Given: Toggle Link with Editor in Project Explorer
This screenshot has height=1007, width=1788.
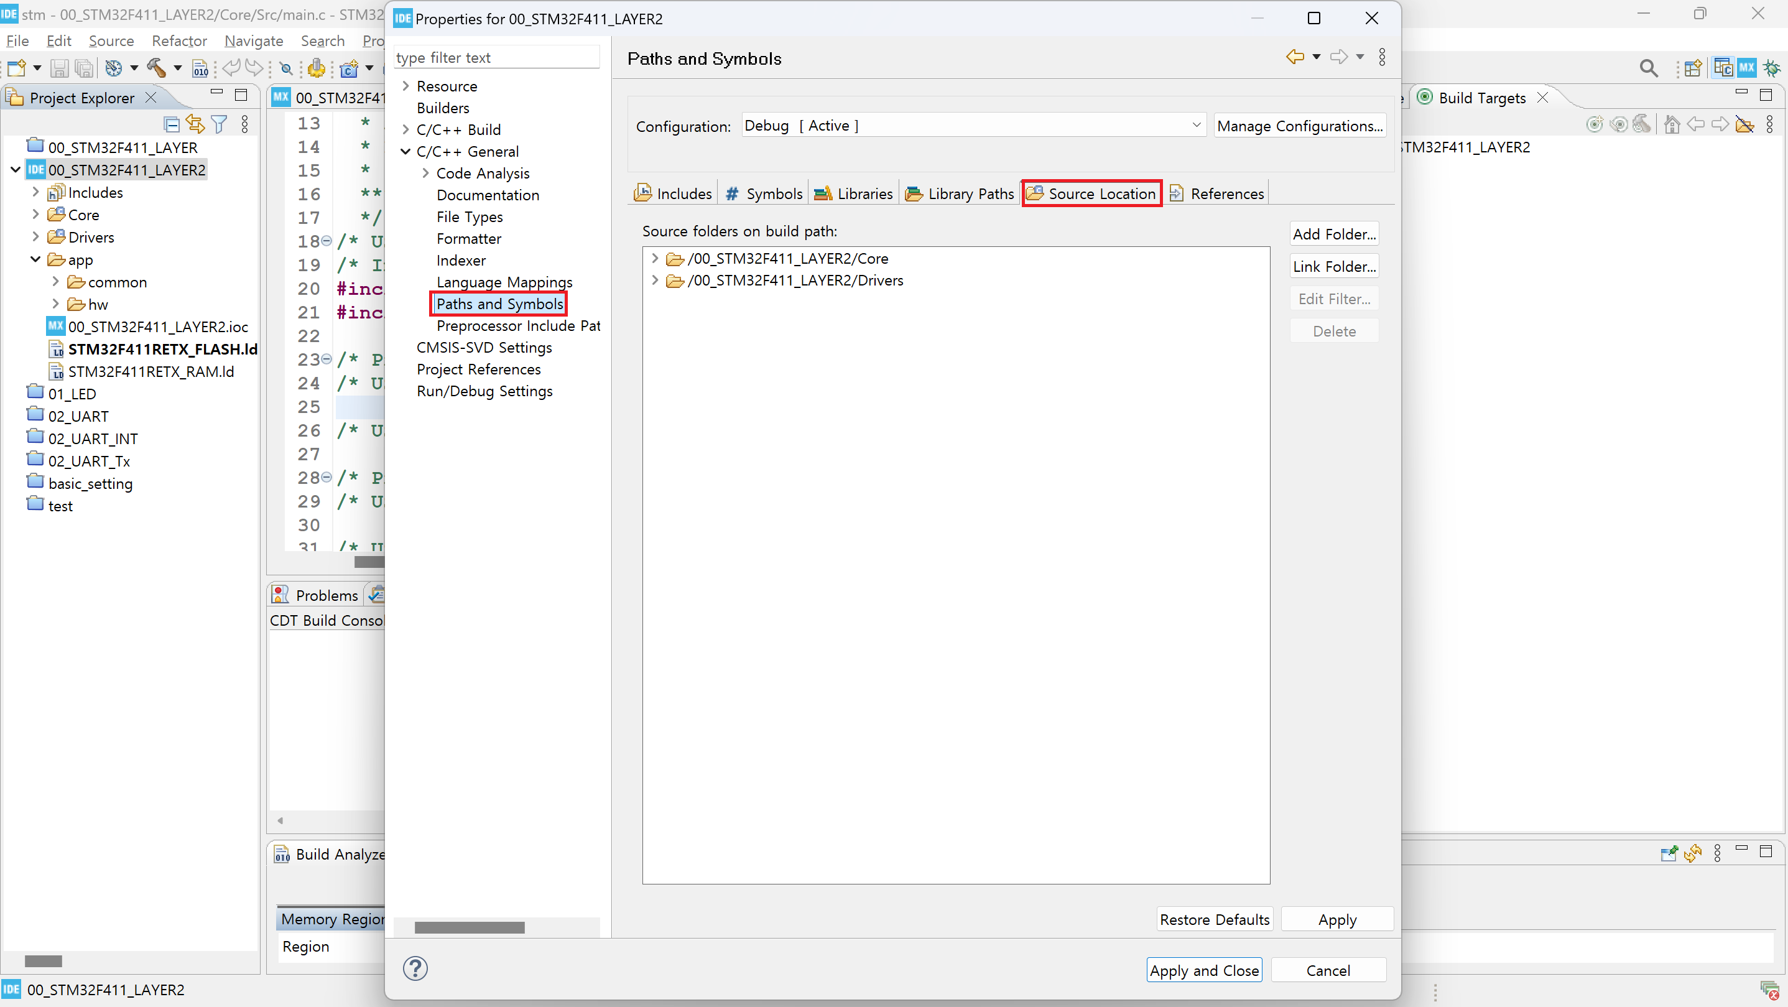Looking at the screenshot, I should [x=195, y=124].
